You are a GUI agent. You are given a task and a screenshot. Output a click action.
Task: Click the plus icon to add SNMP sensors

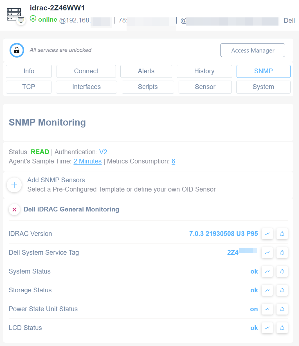coord(14,185)
